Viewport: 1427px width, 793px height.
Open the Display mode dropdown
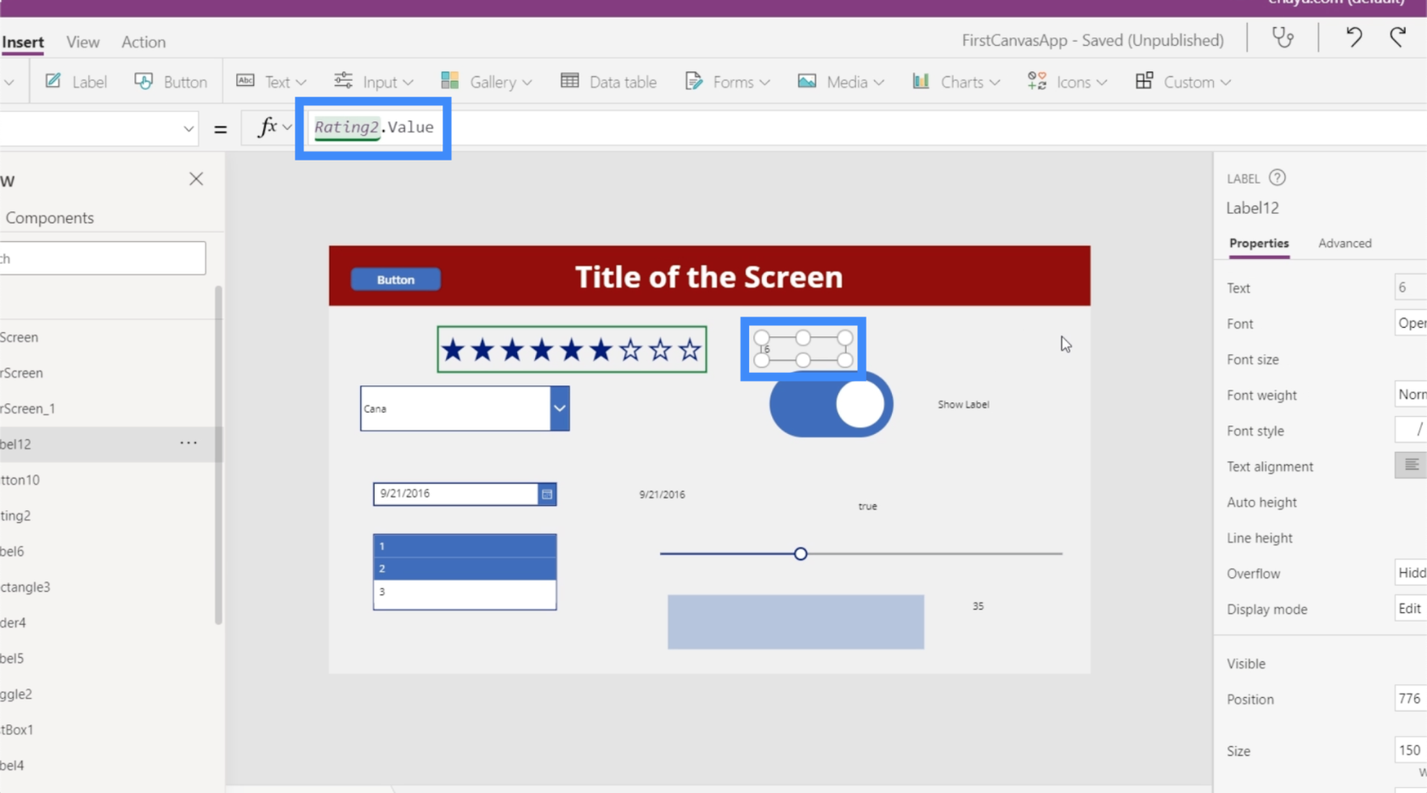point(1411,608)
